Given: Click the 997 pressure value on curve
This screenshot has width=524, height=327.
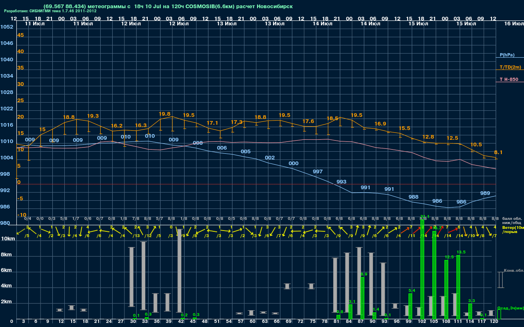Looking at the screenshot, I should tap(318, 172).
